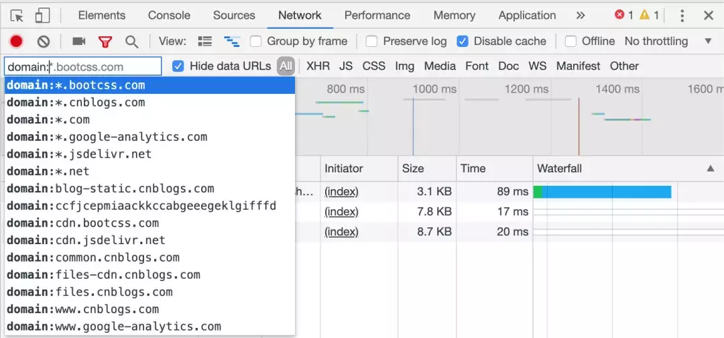This screenshot has width=724, height=338.
Task: Choose domain:*.jsdelivr.net suggestion
Action: (149, 154)
